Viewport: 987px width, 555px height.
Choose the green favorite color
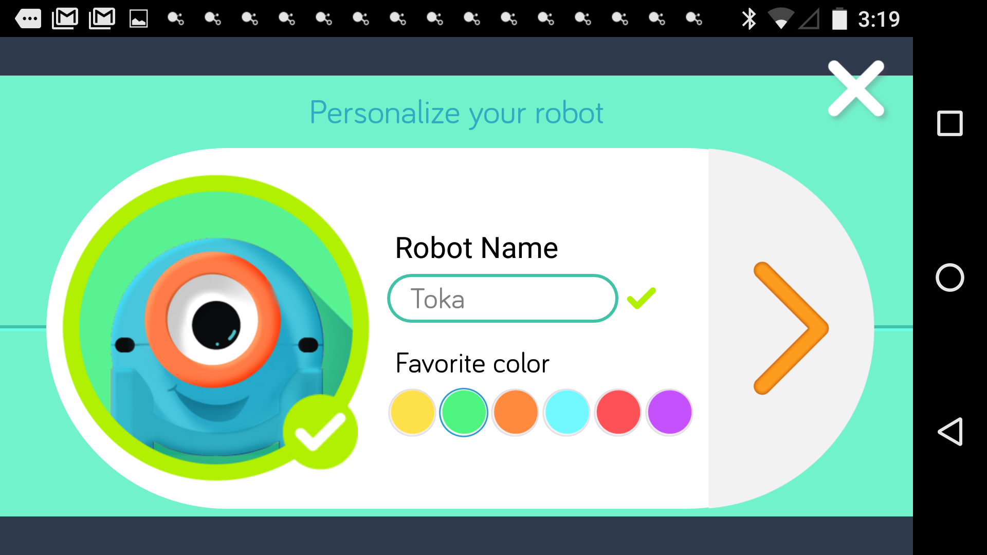(464, 412)
